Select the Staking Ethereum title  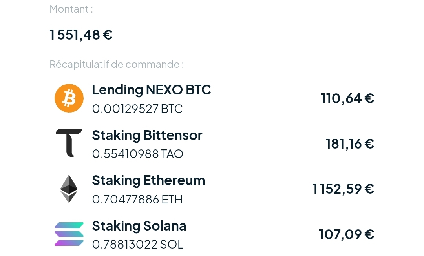click(x=148, y=181)
